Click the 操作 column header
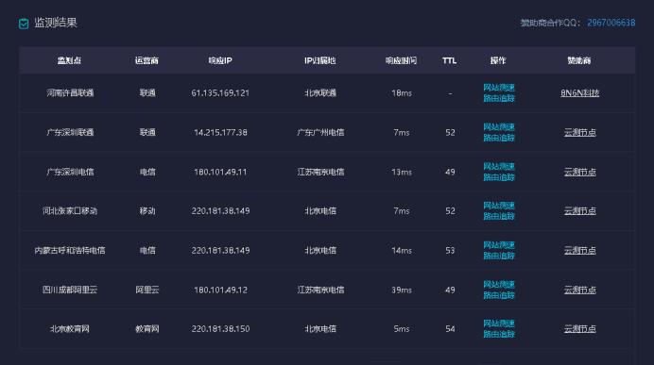Image resolution: width=654 pixels, height=365 pixels. (498, 60)
